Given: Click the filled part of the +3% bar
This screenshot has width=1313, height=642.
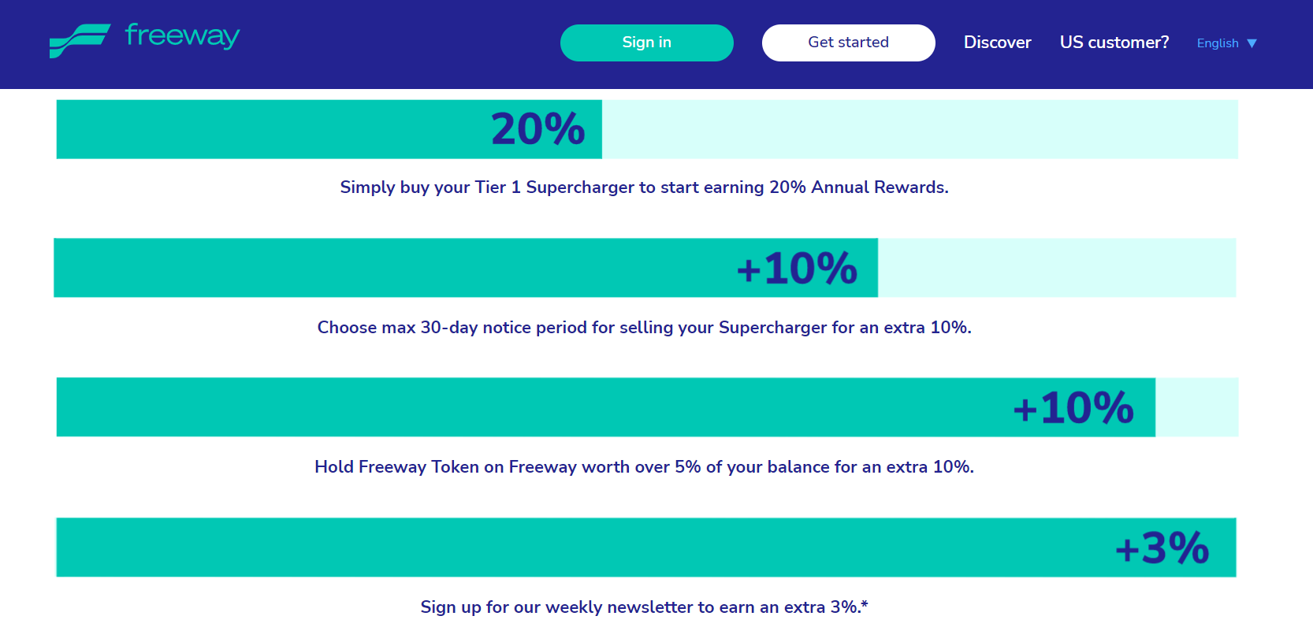Looking at the screenshot, I should point(552,547).
